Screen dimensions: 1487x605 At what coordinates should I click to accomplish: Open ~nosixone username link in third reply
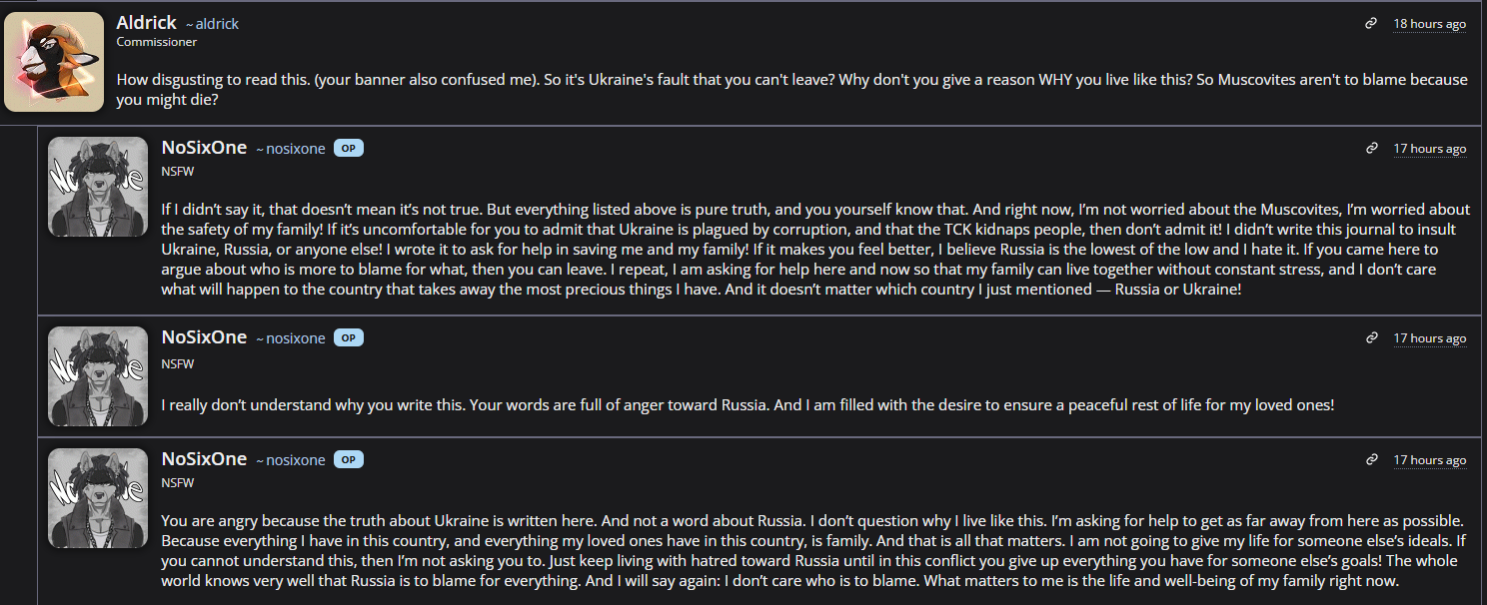291,460
